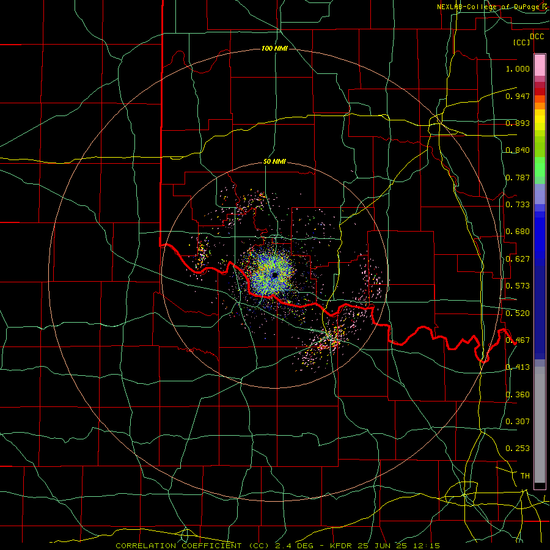
Task: Click the 0.520 scale value
Action: (x=518, y=313)
